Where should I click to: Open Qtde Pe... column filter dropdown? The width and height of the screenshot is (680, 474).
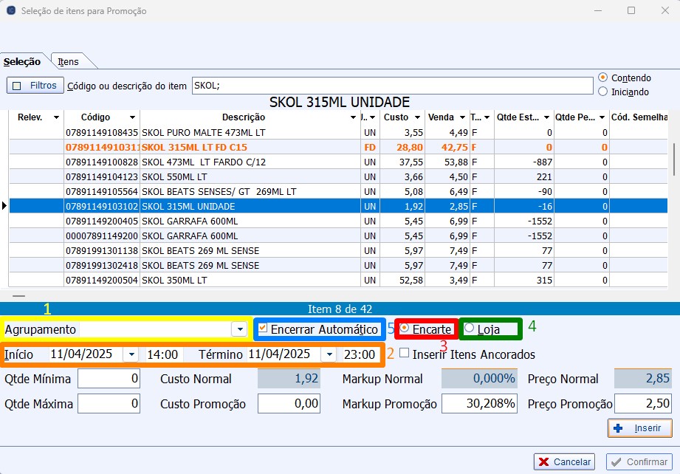click(602, 117)
